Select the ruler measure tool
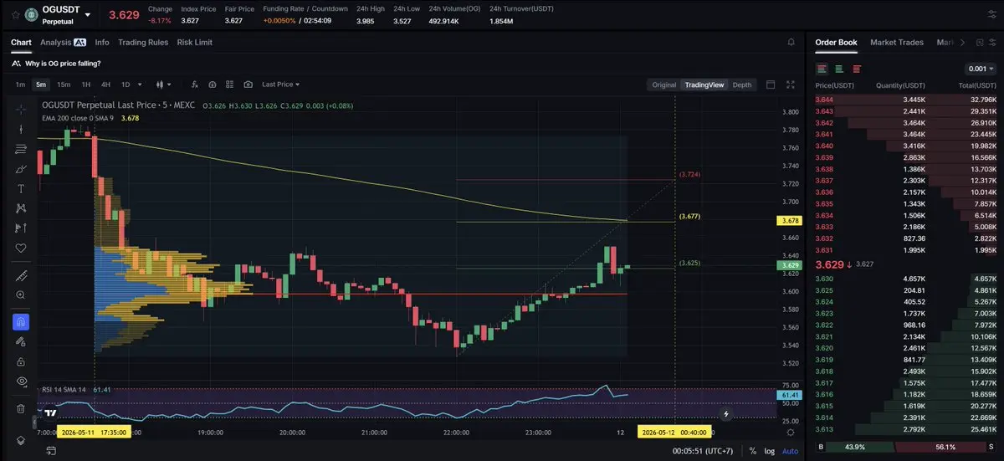This screenshot has height=461, width=1004. coord(21,275)
